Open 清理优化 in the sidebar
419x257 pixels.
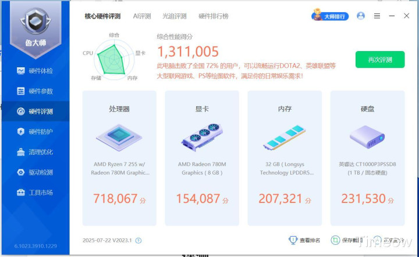click(35, 152)
